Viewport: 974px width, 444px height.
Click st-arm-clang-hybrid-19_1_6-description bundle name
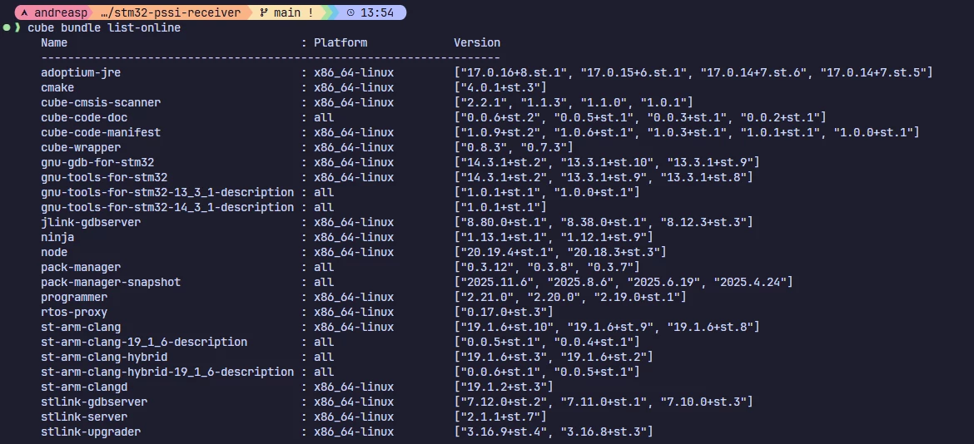167,372
